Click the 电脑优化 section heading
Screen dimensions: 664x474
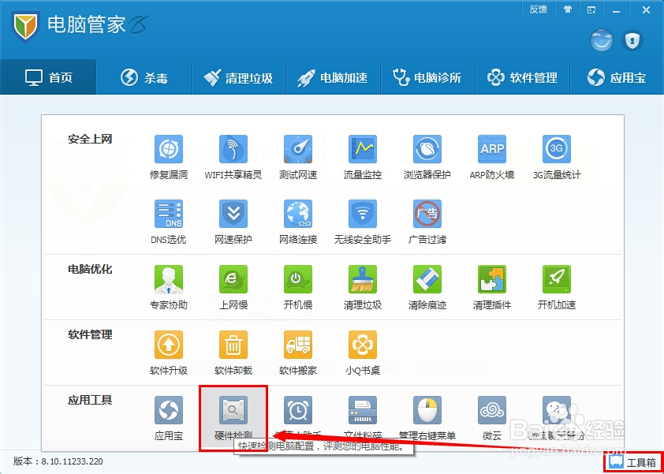tap(90, 270)
